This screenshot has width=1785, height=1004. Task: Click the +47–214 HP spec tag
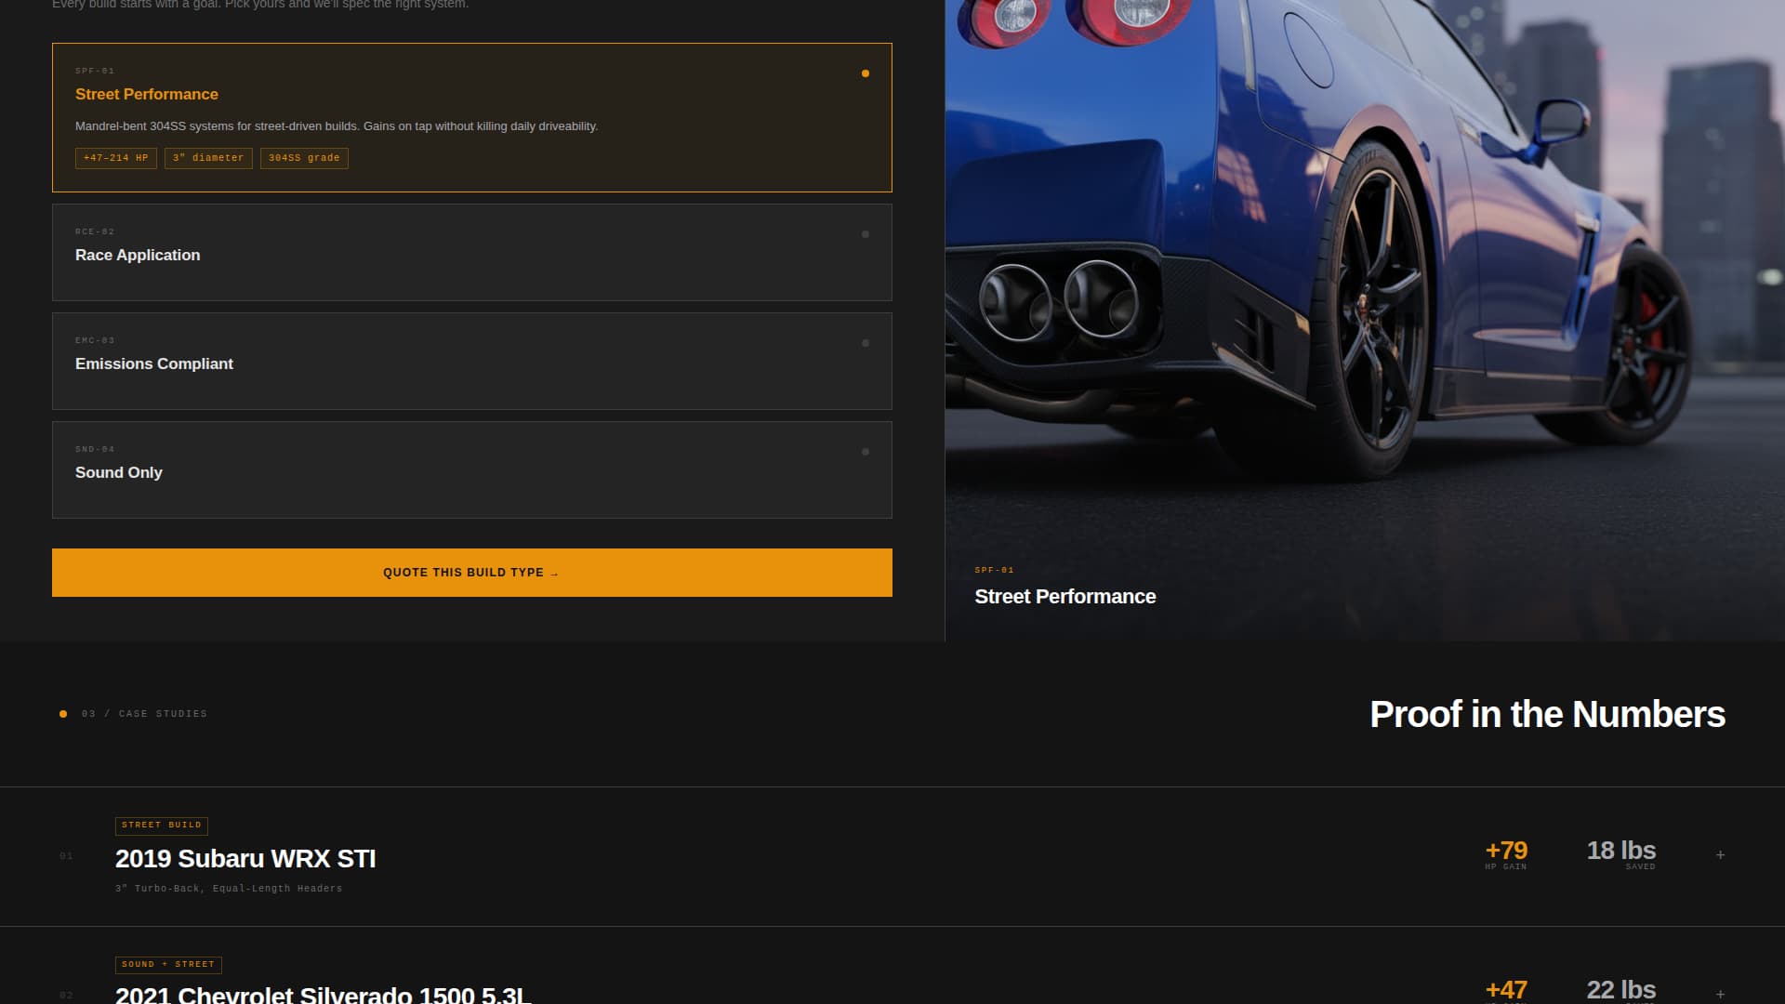(115, 158)
